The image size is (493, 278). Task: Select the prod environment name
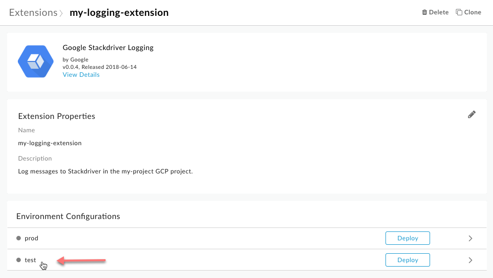click(31, 238)
